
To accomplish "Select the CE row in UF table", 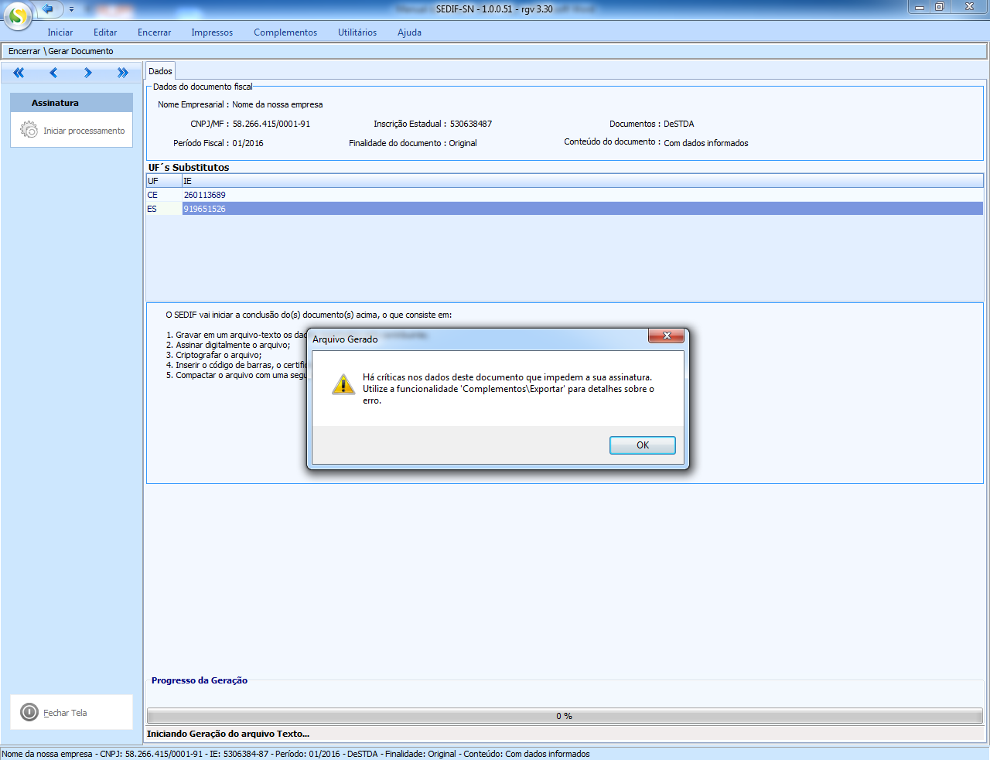I will click(565, 195).
